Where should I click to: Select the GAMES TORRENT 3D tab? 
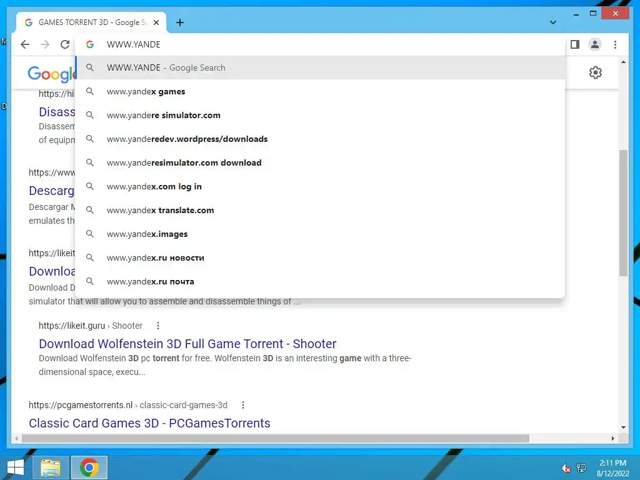(x=91, y=22)
